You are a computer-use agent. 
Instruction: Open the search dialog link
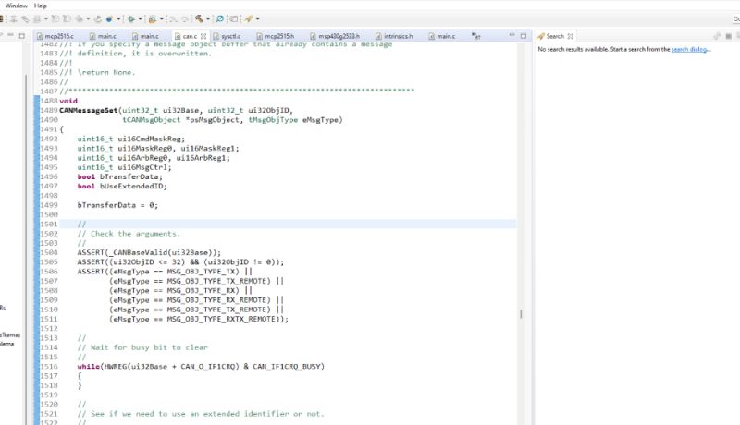point(689,50)
